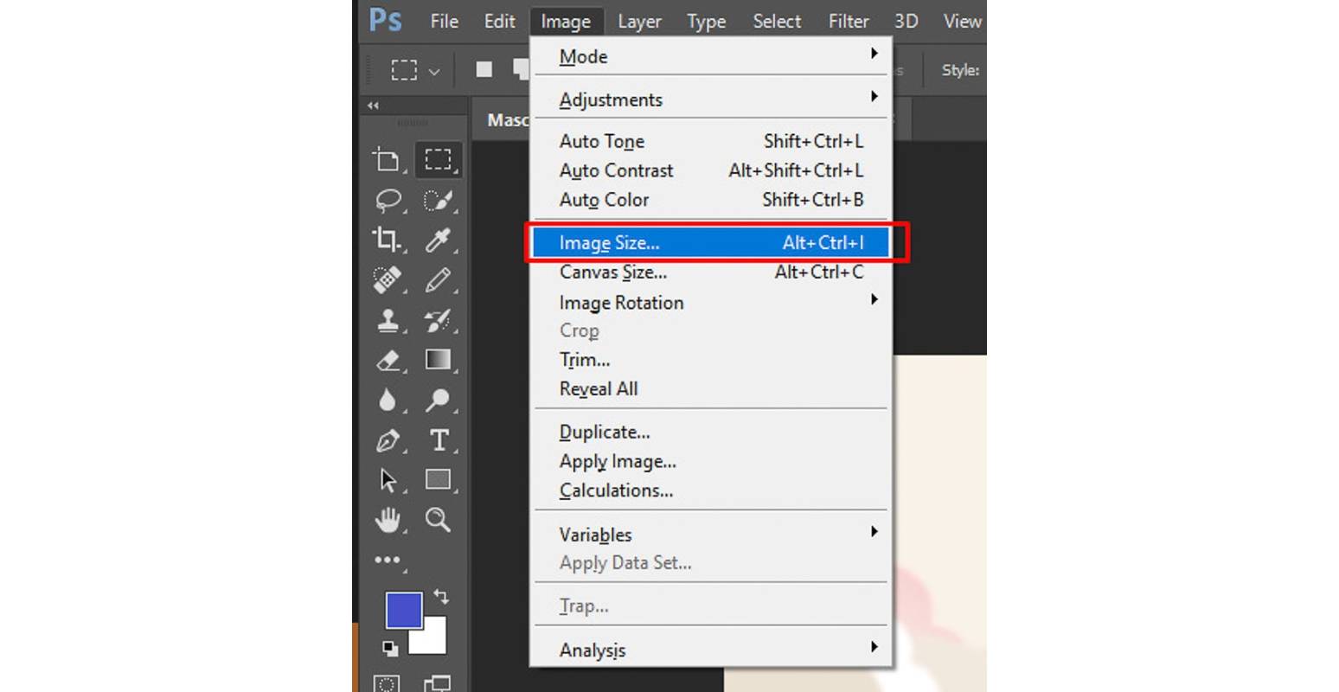Expand the Mode submenu
Viewport: 1339px width, 692px height.
pyautogui.click(x=584, y=56)
